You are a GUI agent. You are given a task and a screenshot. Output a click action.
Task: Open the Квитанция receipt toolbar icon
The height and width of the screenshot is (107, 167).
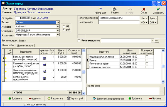(x=100, y=9)
